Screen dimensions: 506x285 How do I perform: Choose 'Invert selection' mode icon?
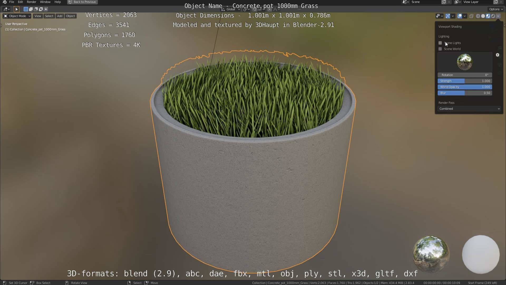(x=41, y=9)
